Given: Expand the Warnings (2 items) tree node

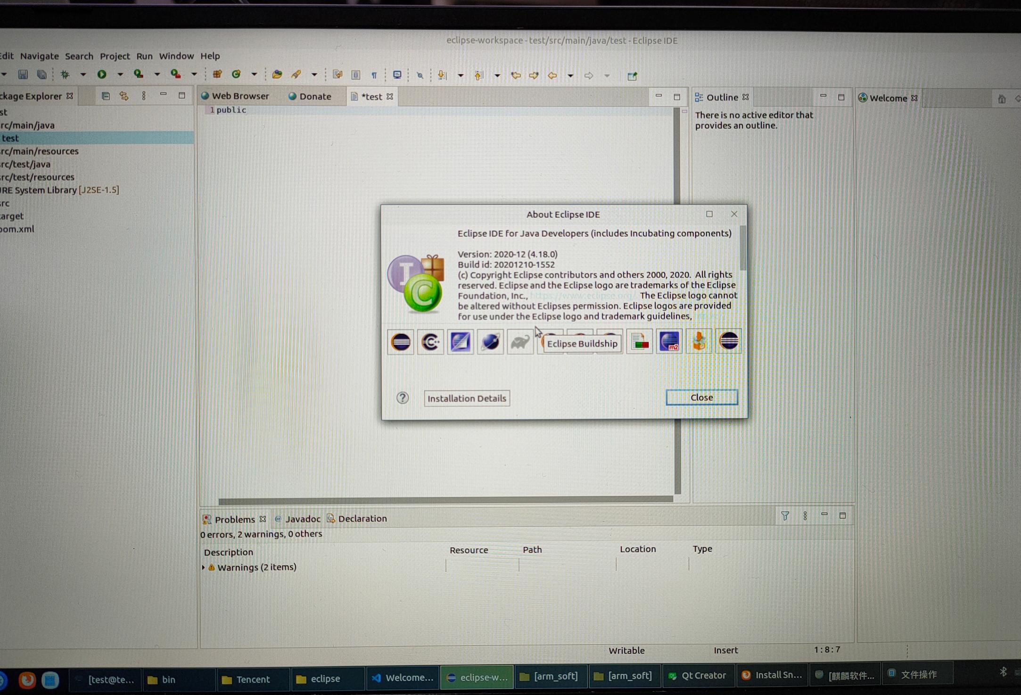Looking at the screenshot, I should 203,567.
